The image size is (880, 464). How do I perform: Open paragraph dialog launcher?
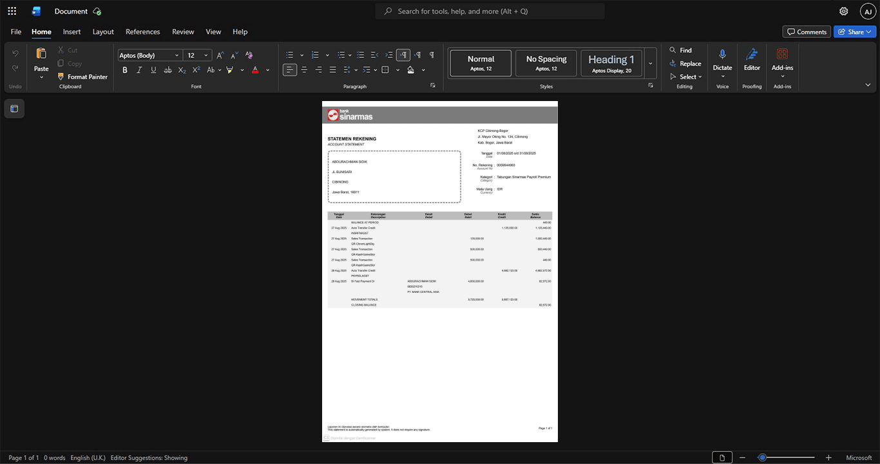(x=432, y=86)
